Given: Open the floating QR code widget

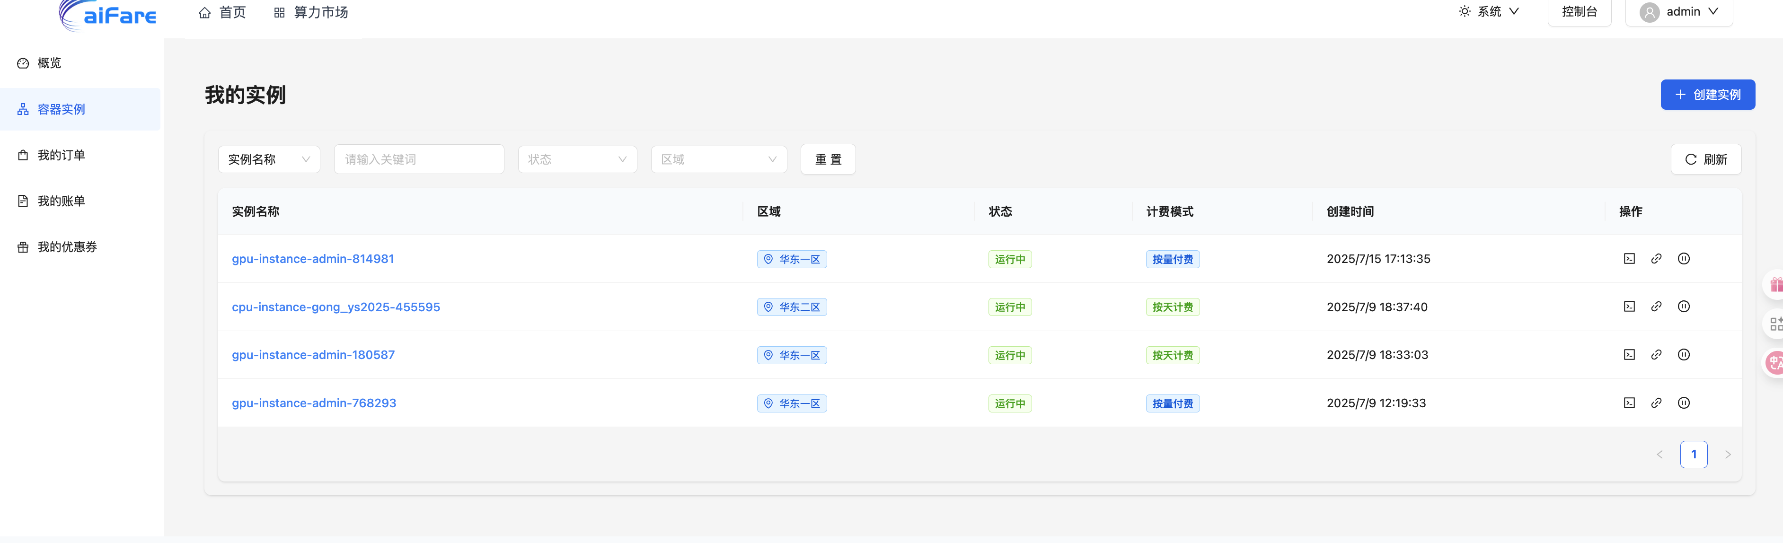Looking at the screenshot, I should (1775, 322).
